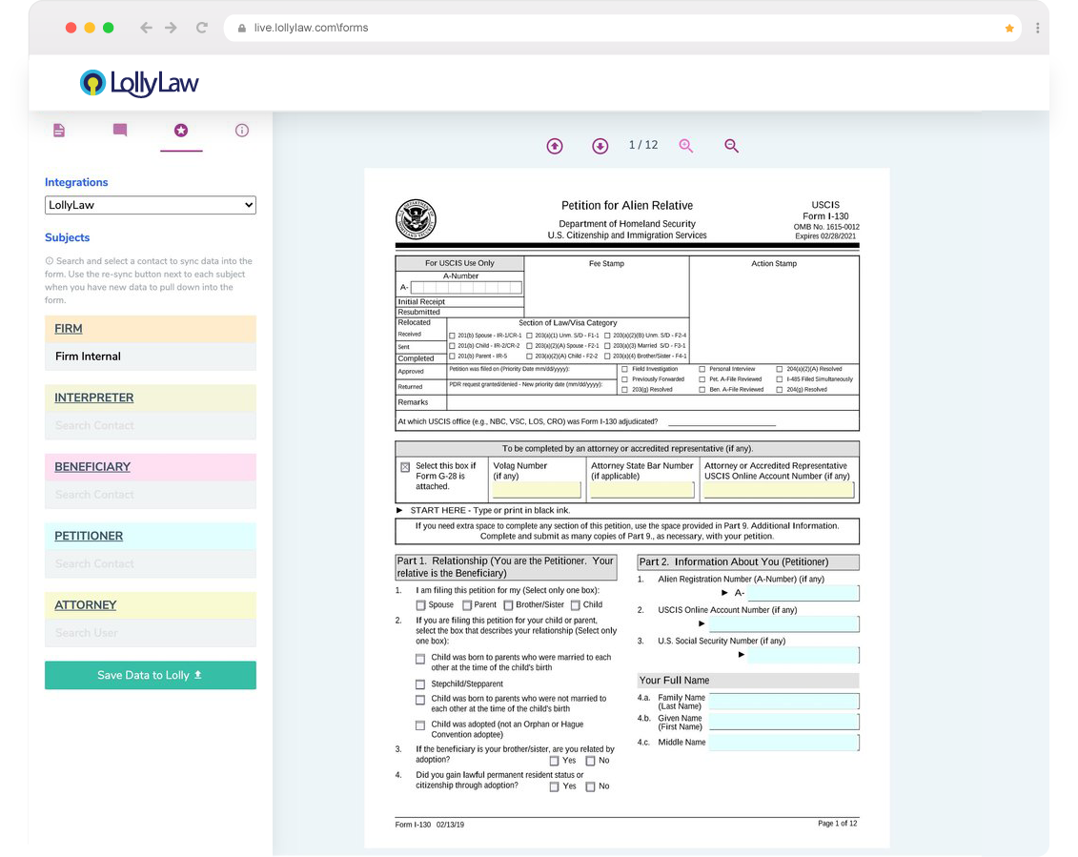Click the Volag Number field
1078x857 pixels.
(x=537, y=490)
